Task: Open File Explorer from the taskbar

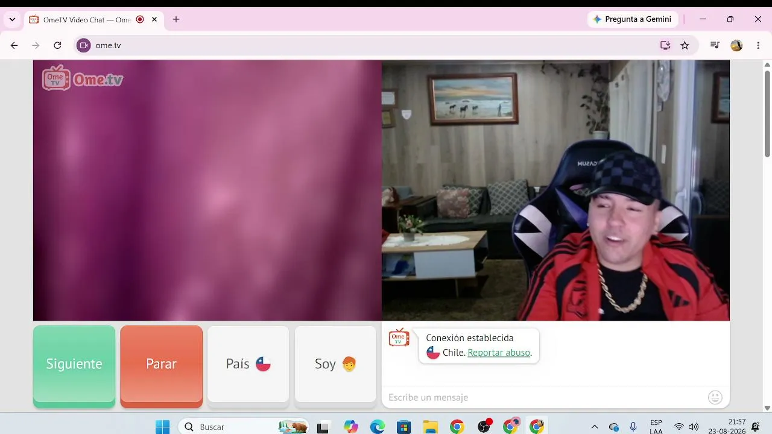Action: [430, 427]
